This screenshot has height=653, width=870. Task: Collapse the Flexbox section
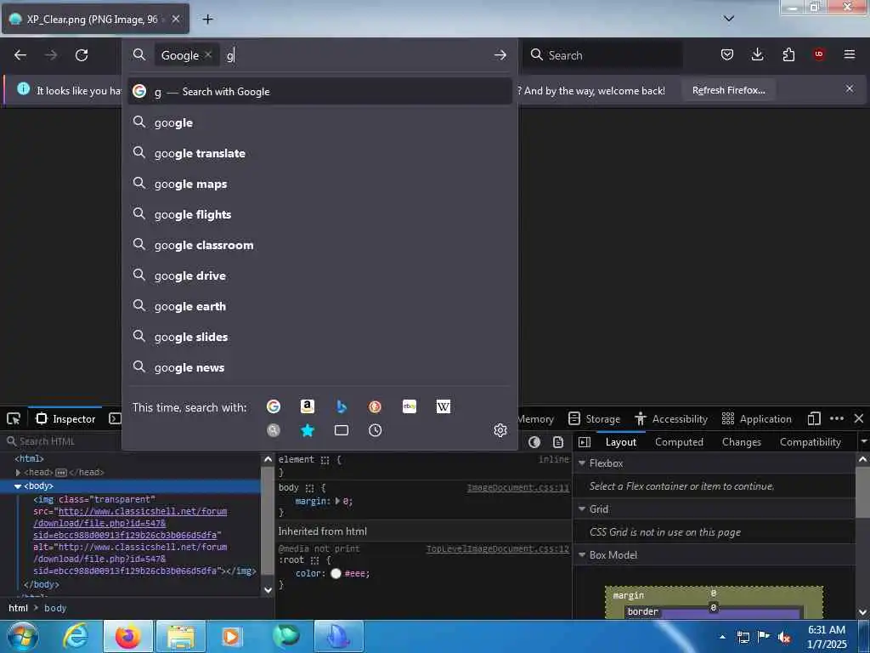coord(582,463)
